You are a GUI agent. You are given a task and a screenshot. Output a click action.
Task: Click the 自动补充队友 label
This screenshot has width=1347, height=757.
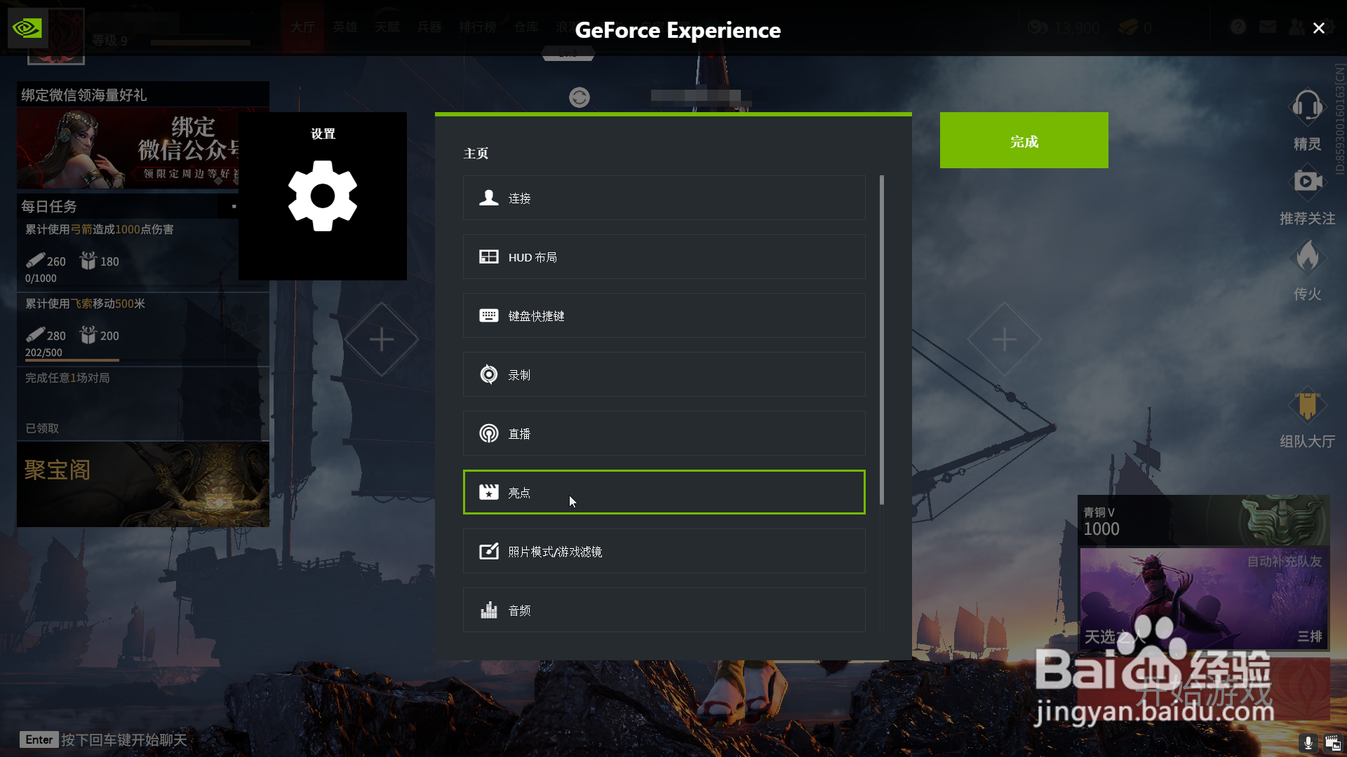[1284, 561]
